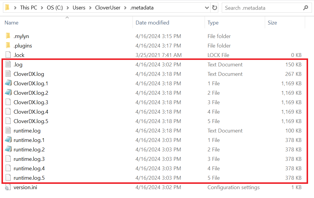314x198 pixels.
Task: Click the Type column header
Action: point(213,23)
